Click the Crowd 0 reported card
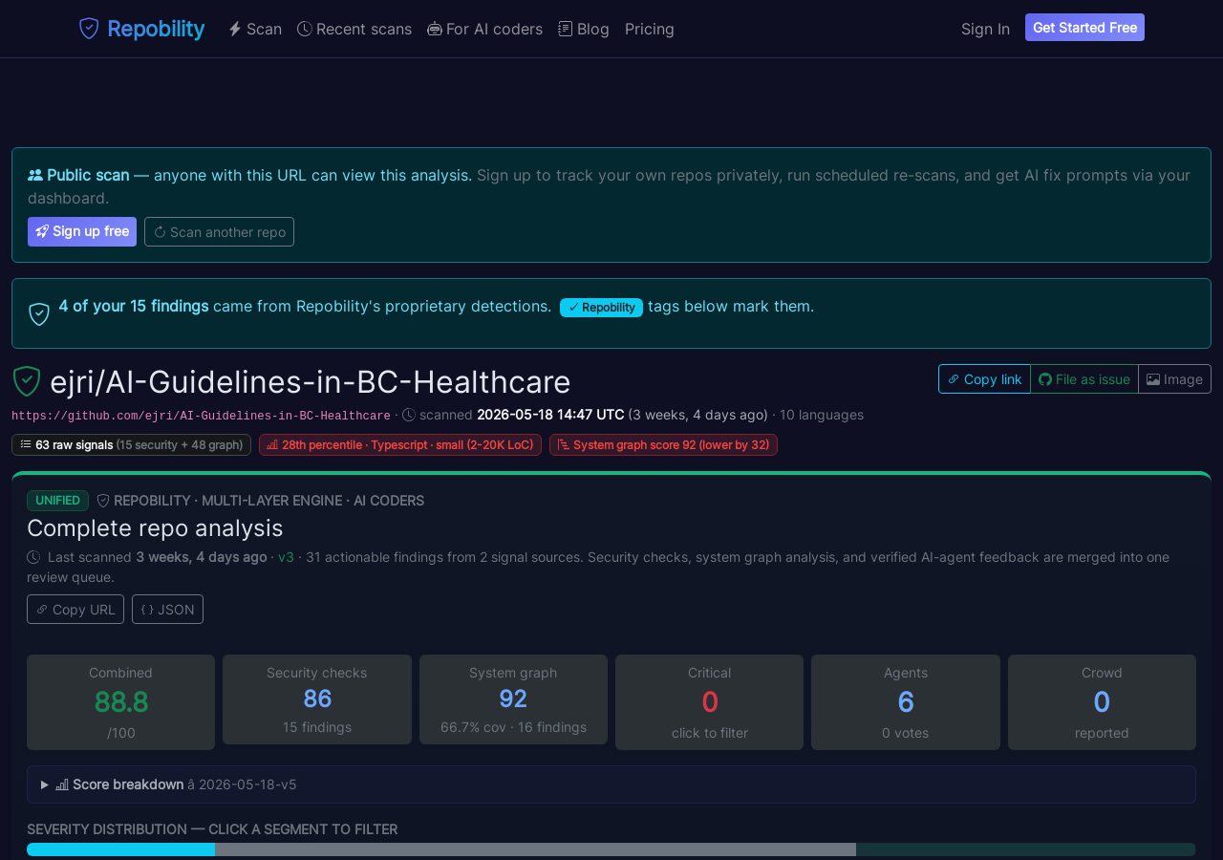 (x=1102, y=702)
